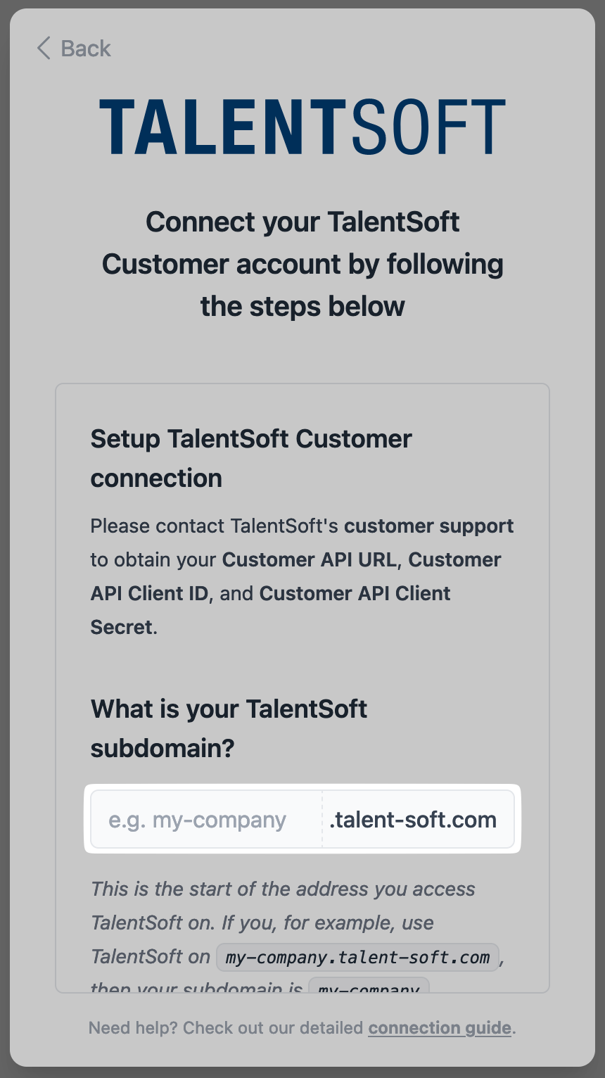
Task: Click the "What is your TalentSoft subdomain?" label
Action: point(229,728)
